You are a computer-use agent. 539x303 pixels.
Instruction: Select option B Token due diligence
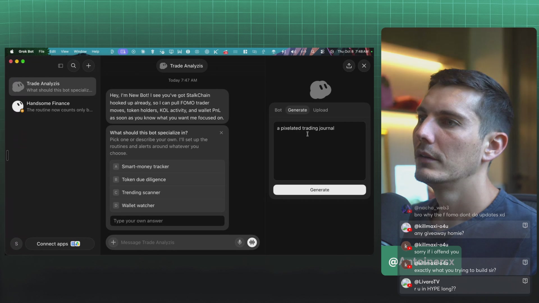click(x=167, y=180)
